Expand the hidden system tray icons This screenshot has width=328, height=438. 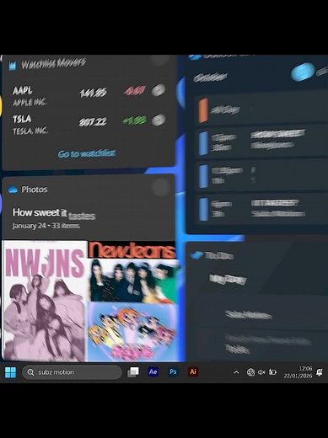(236, 372)
